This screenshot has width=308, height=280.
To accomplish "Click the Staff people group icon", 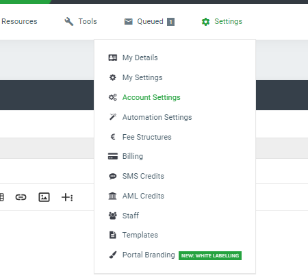I will [113, 216].
